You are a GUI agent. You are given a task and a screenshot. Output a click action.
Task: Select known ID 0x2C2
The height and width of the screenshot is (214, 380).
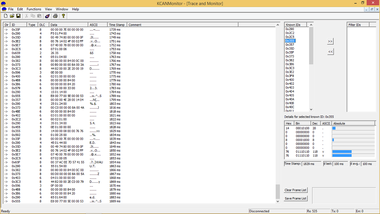pyautogui.click(x=289, y=33)
